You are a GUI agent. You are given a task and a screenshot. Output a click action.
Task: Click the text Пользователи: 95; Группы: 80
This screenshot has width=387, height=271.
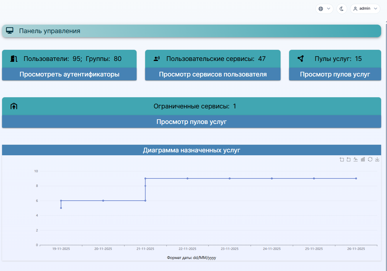(72, 59)
